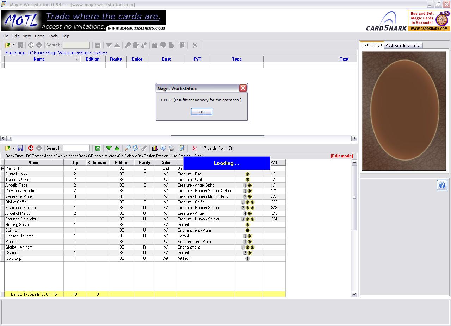Image resolution: width=451 pixels, height=326 pixels.
Task: Click the grayed save icon in master toolbar
Action: coord(20,45)
